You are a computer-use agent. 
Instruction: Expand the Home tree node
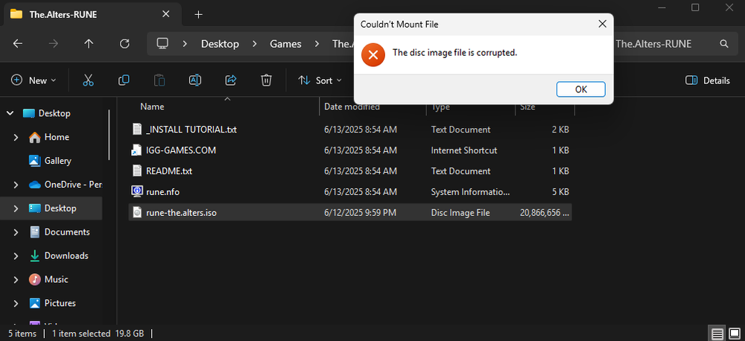16,137
